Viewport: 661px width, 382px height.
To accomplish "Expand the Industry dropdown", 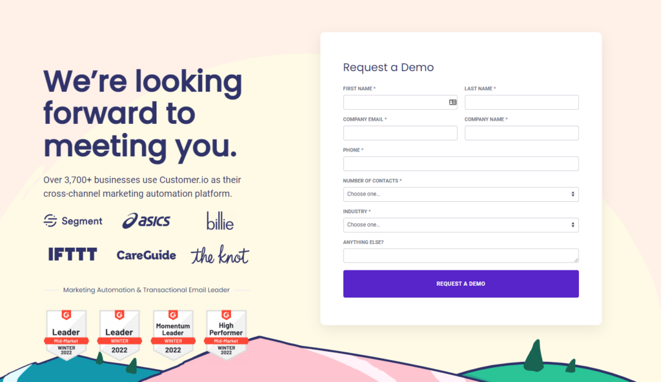I will pos(461,225).
